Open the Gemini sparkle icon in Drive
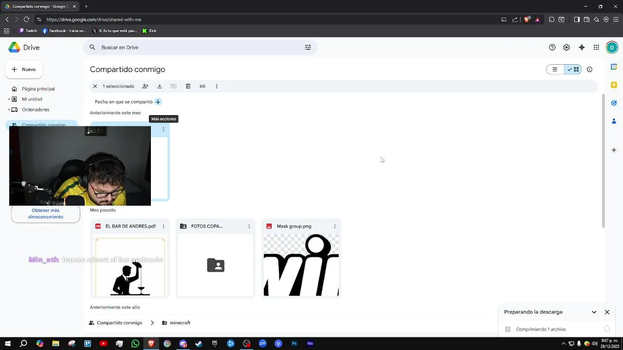 click(x=582, y=47)
